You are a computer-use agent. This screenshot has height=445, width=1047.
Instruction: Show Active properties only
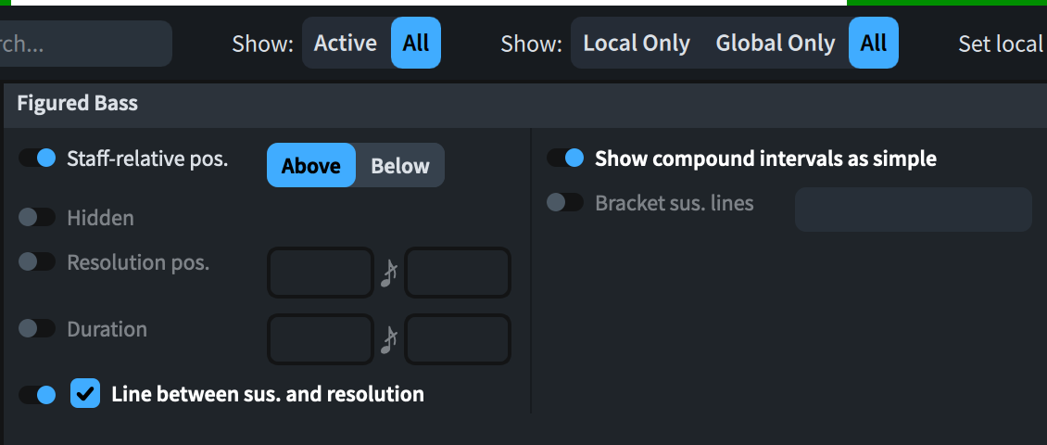tap(346, 44)
